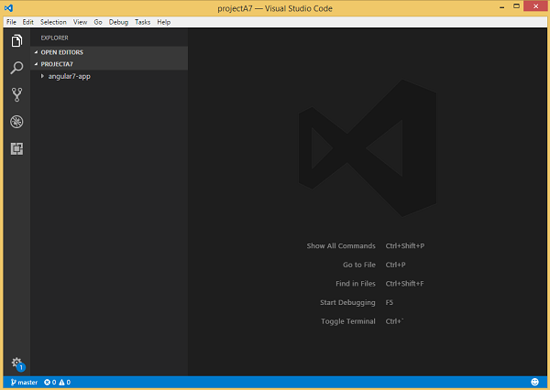Maximize the Visual Studio Code window
Viewport: 550px width, 390px height.
click(516, 6)
